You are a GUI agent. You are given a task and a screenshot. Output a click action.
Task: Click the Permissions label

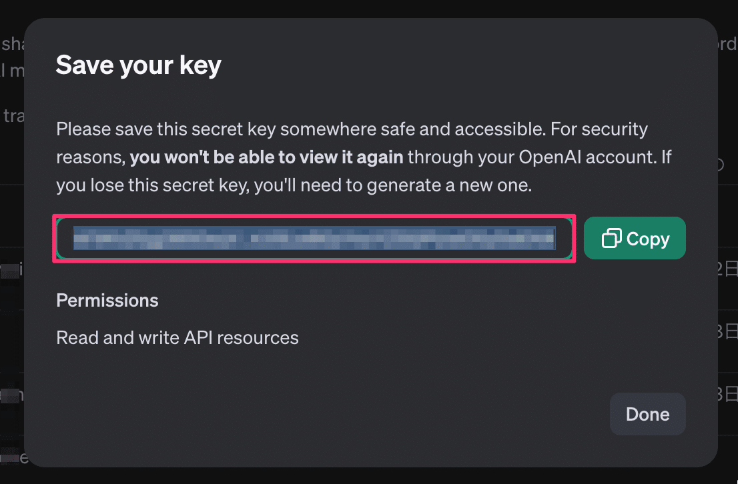(x=107, y=301)
